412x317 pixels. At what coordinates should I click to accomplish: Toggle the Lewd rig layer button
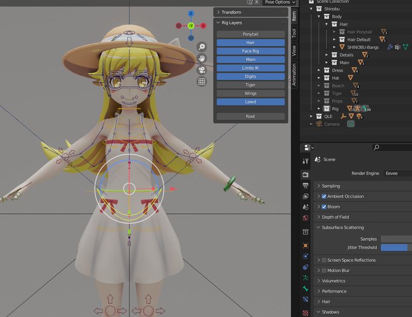tap(250, 102)
